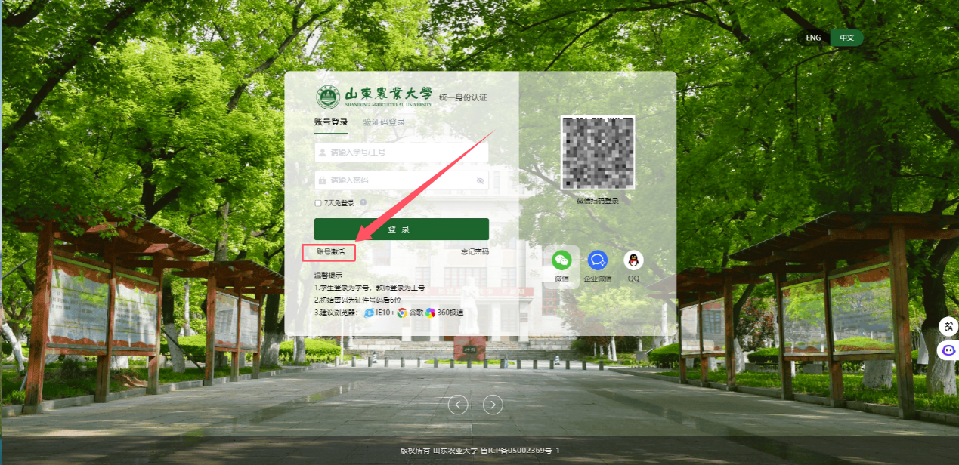Choose the Enterprise WeChat login icon

pos(598,260)
